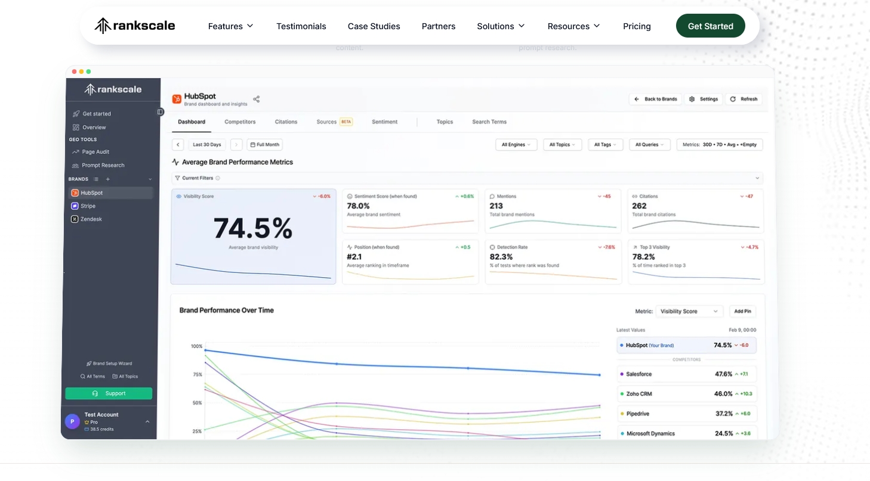Viewport: 870px width, 481px height.
Task: Collapse the Brands section chevron in sidebar
Action: (x=150, y=179)
